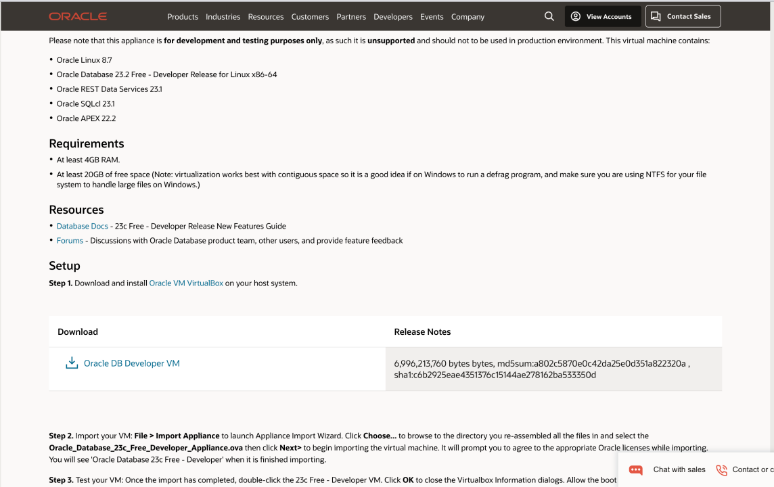Open the Customers menu

pos(310,17)
